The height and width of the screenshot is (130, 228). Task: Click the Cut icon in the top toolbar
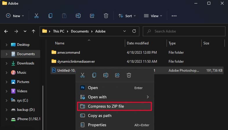point(37,16)
